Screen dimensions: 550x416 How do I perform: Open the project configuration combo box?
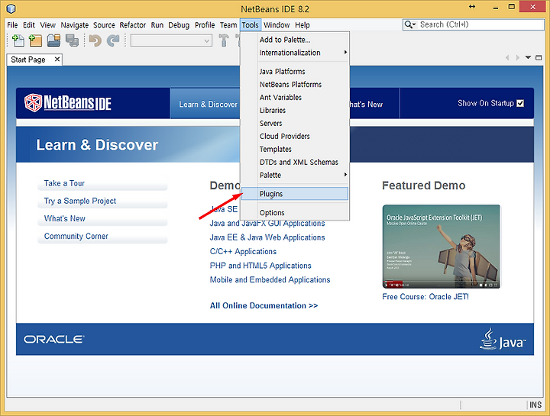point(171,40)
